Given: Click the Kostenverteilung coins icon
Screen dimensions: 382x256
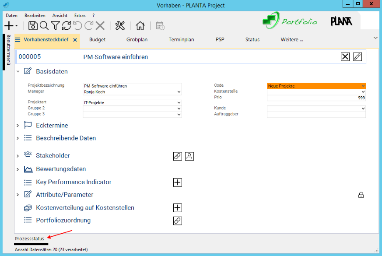Looking at the screenshot, I should point(28,208).
